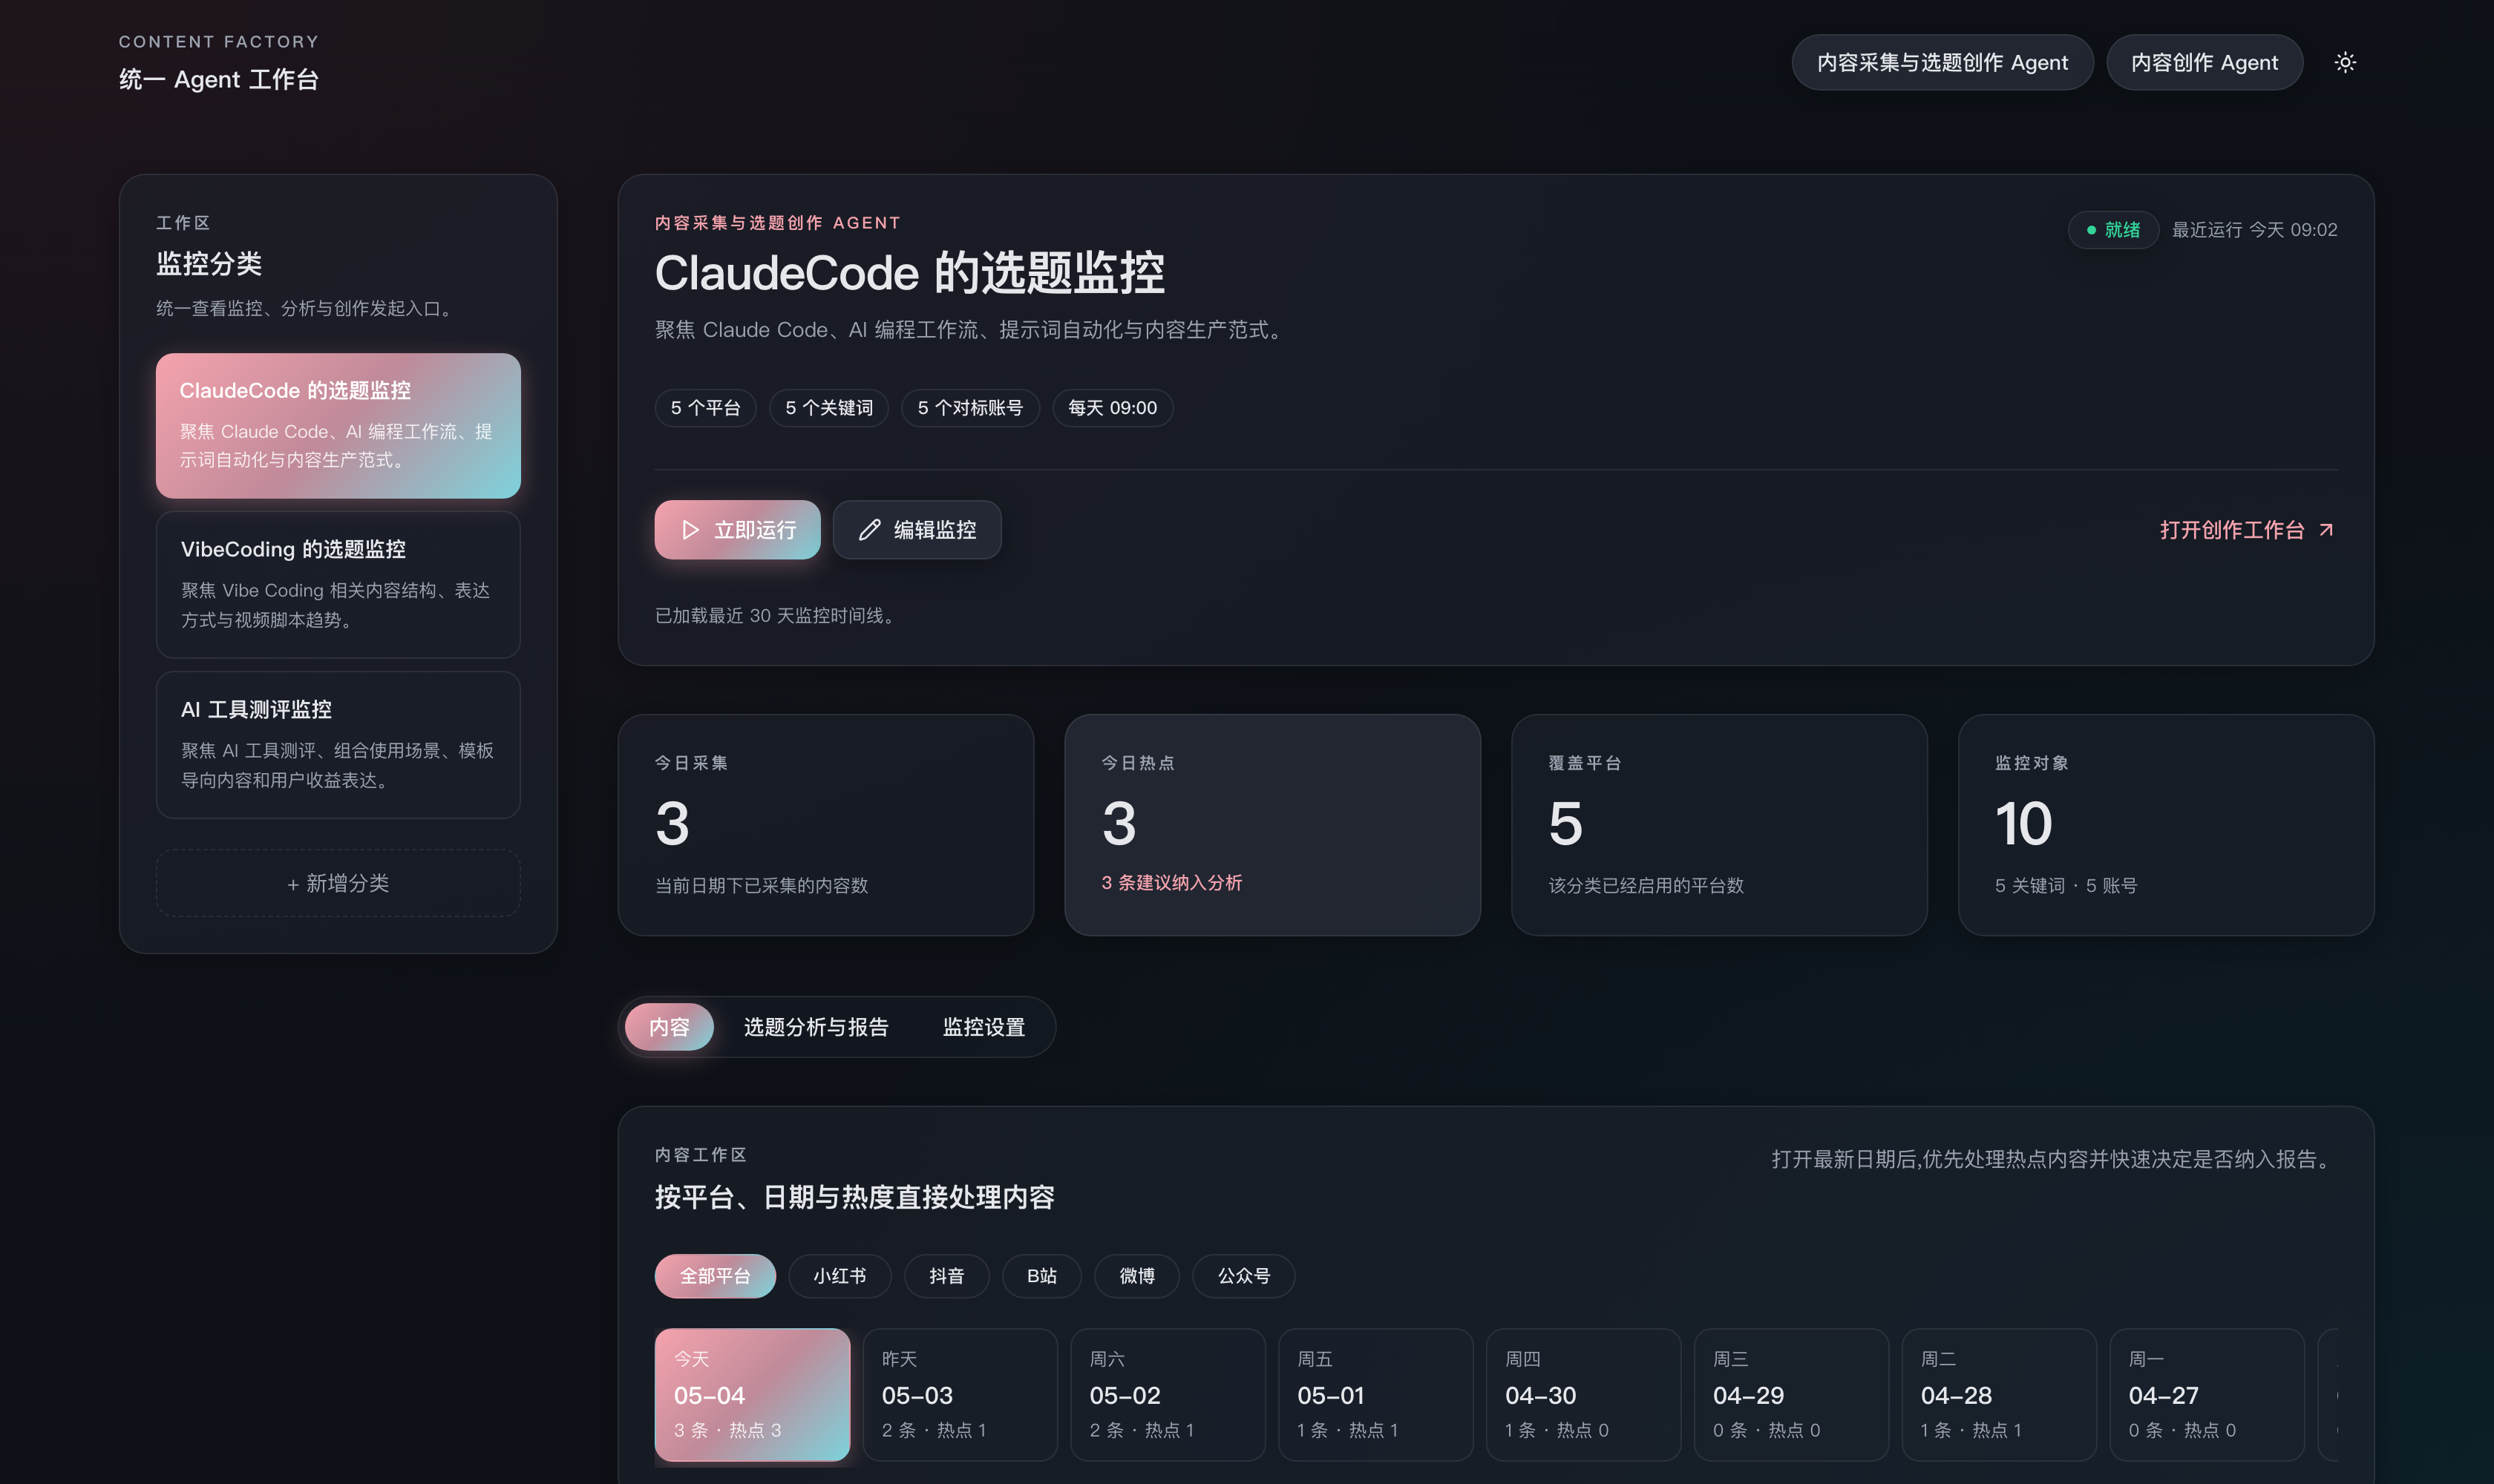
Task: Select 今天 05-04 date card
Action: coord(753,1394)
